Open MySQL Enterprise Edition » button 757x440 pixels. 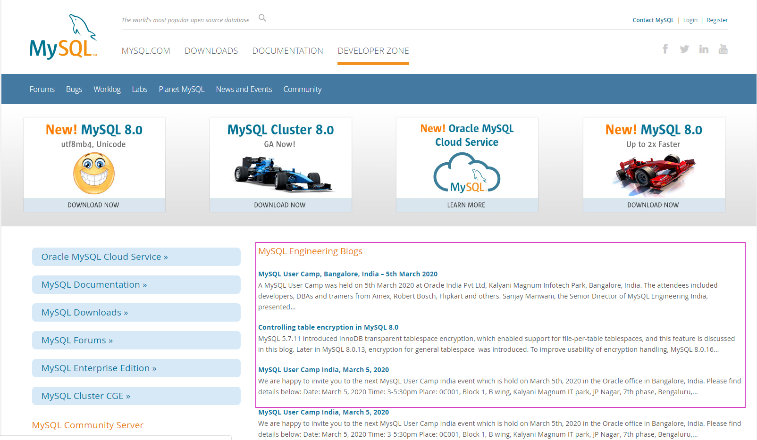tap(136, 368)
